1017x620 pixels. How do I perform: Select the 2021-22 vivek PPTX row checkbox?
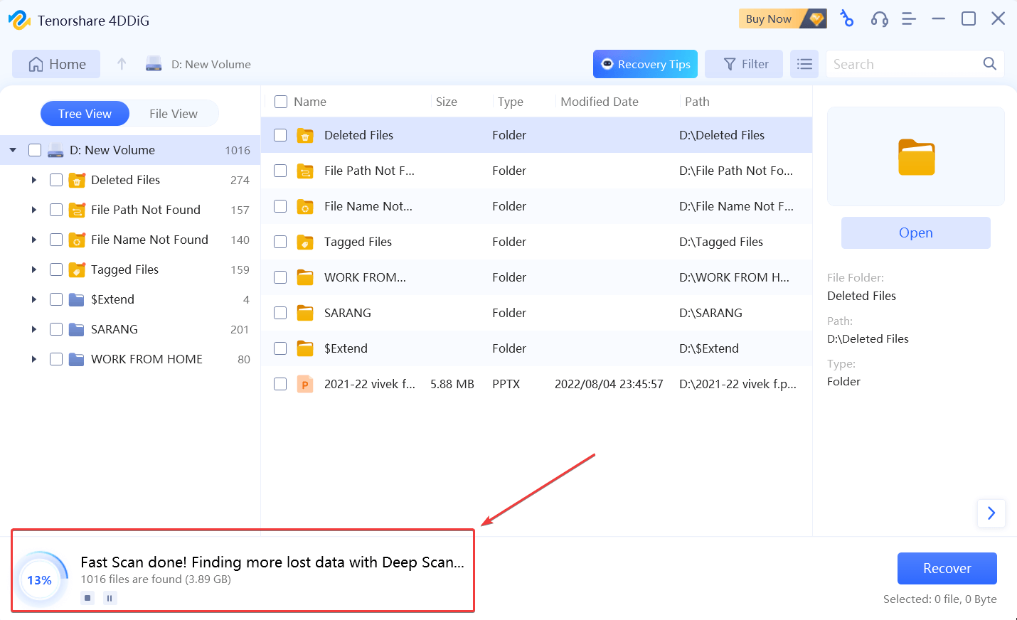pyautogui.click(x=280, y=384)
